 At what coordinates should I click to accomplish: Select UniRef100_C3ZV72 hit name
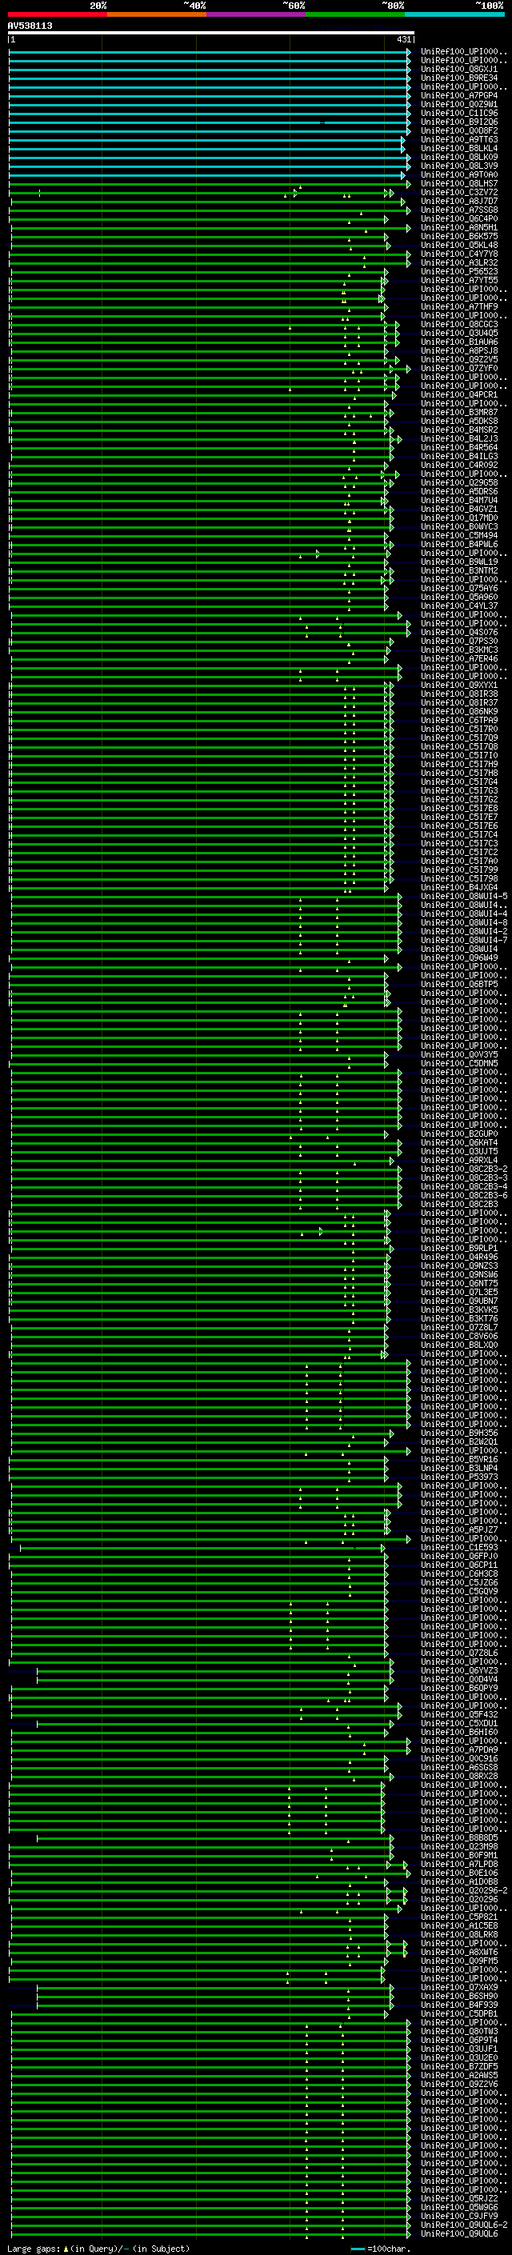(459, 193)
